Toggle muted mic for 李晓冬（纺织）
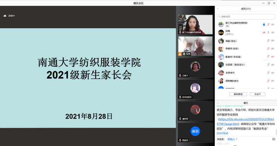Viewport: 277px width, 146px height. [x=268, y=49]
